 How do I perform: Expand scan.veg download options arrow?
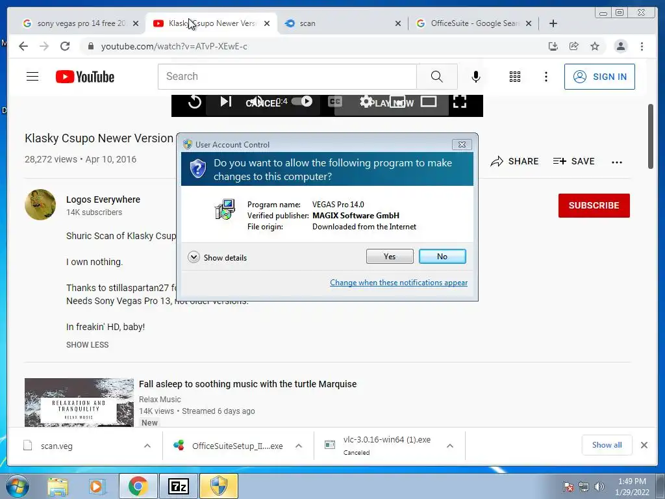[x=147, y=446]
